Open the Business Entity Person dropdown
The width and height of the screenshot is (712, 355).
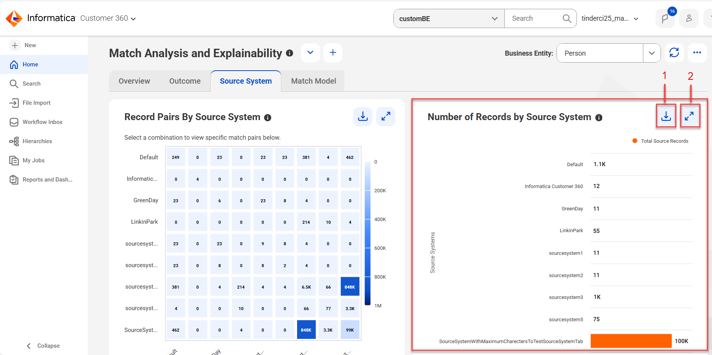pos(608,53)
